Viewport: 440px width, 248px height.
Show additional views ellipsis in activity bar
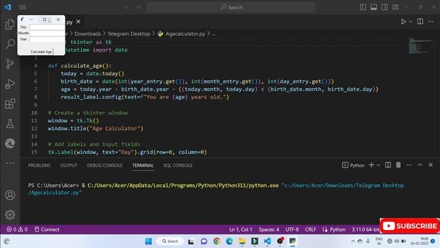(x=10, y=163)
